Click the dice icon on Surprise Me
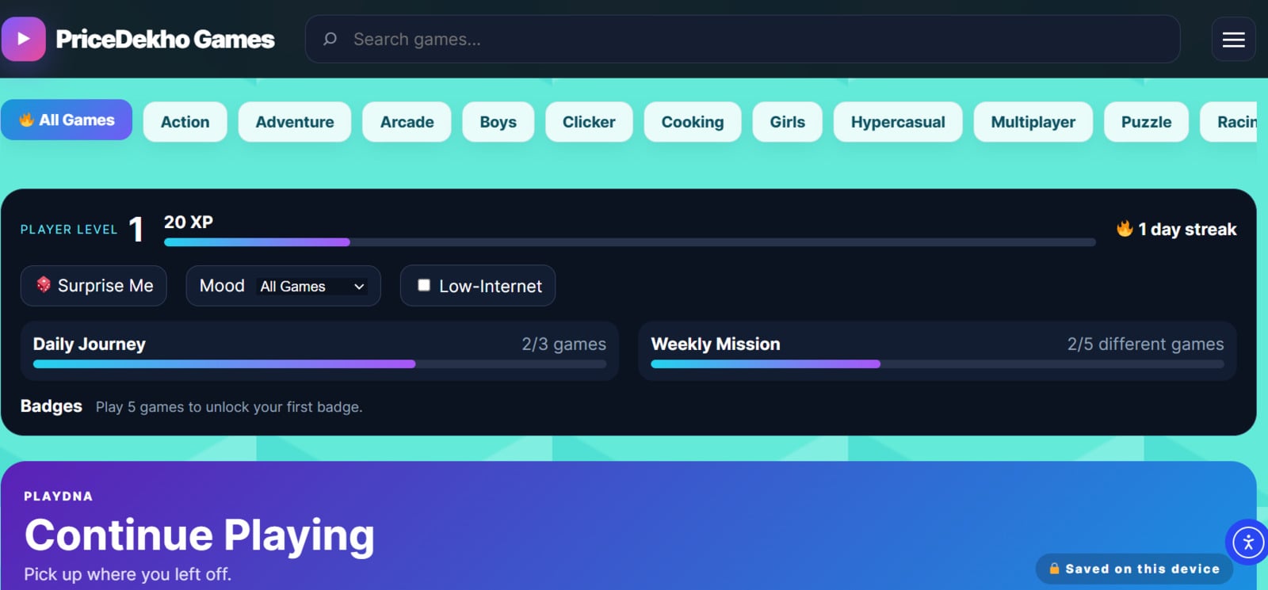1268x590 pixels. point(44,284)
